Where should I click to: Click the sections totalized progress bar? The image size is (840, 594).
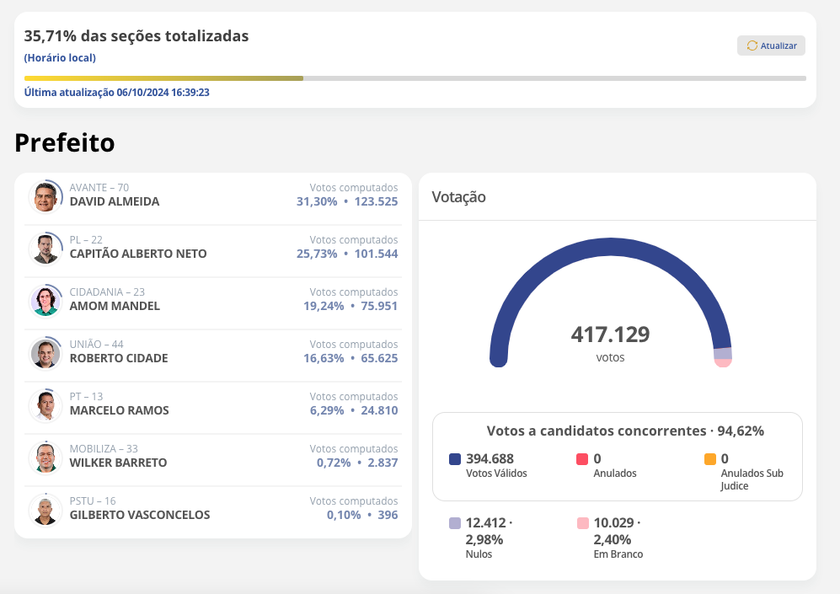tap(415, 78)
